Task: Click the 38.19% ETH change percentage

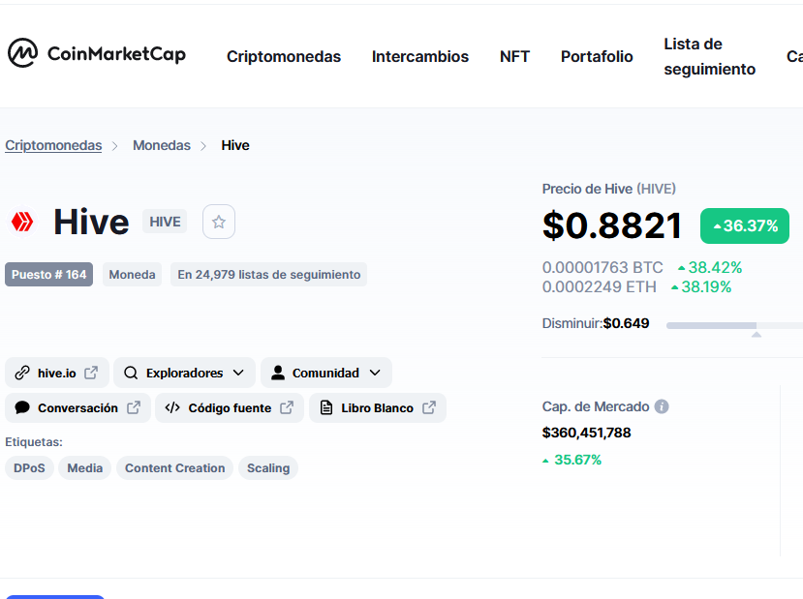Action: [x=701, y=286]
